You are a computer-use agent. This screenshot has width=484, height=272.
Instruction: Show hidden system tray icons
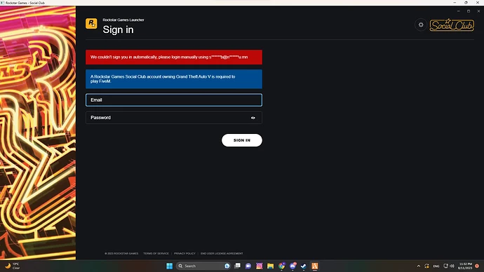pyautogui.click(x=419, y=266)
